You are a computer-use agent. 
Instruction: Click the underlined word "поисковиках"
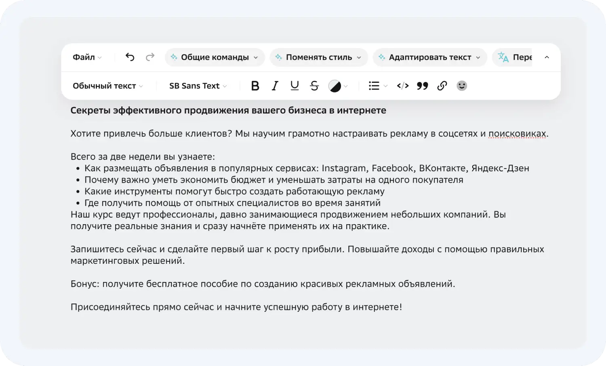tap(518, 134)
